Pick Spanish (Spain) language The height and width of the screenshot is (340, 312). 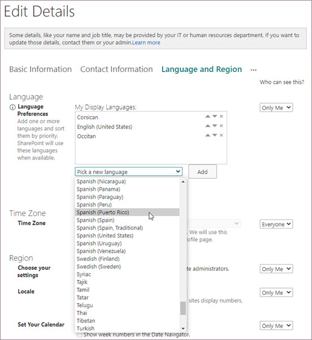click(127, 220)
